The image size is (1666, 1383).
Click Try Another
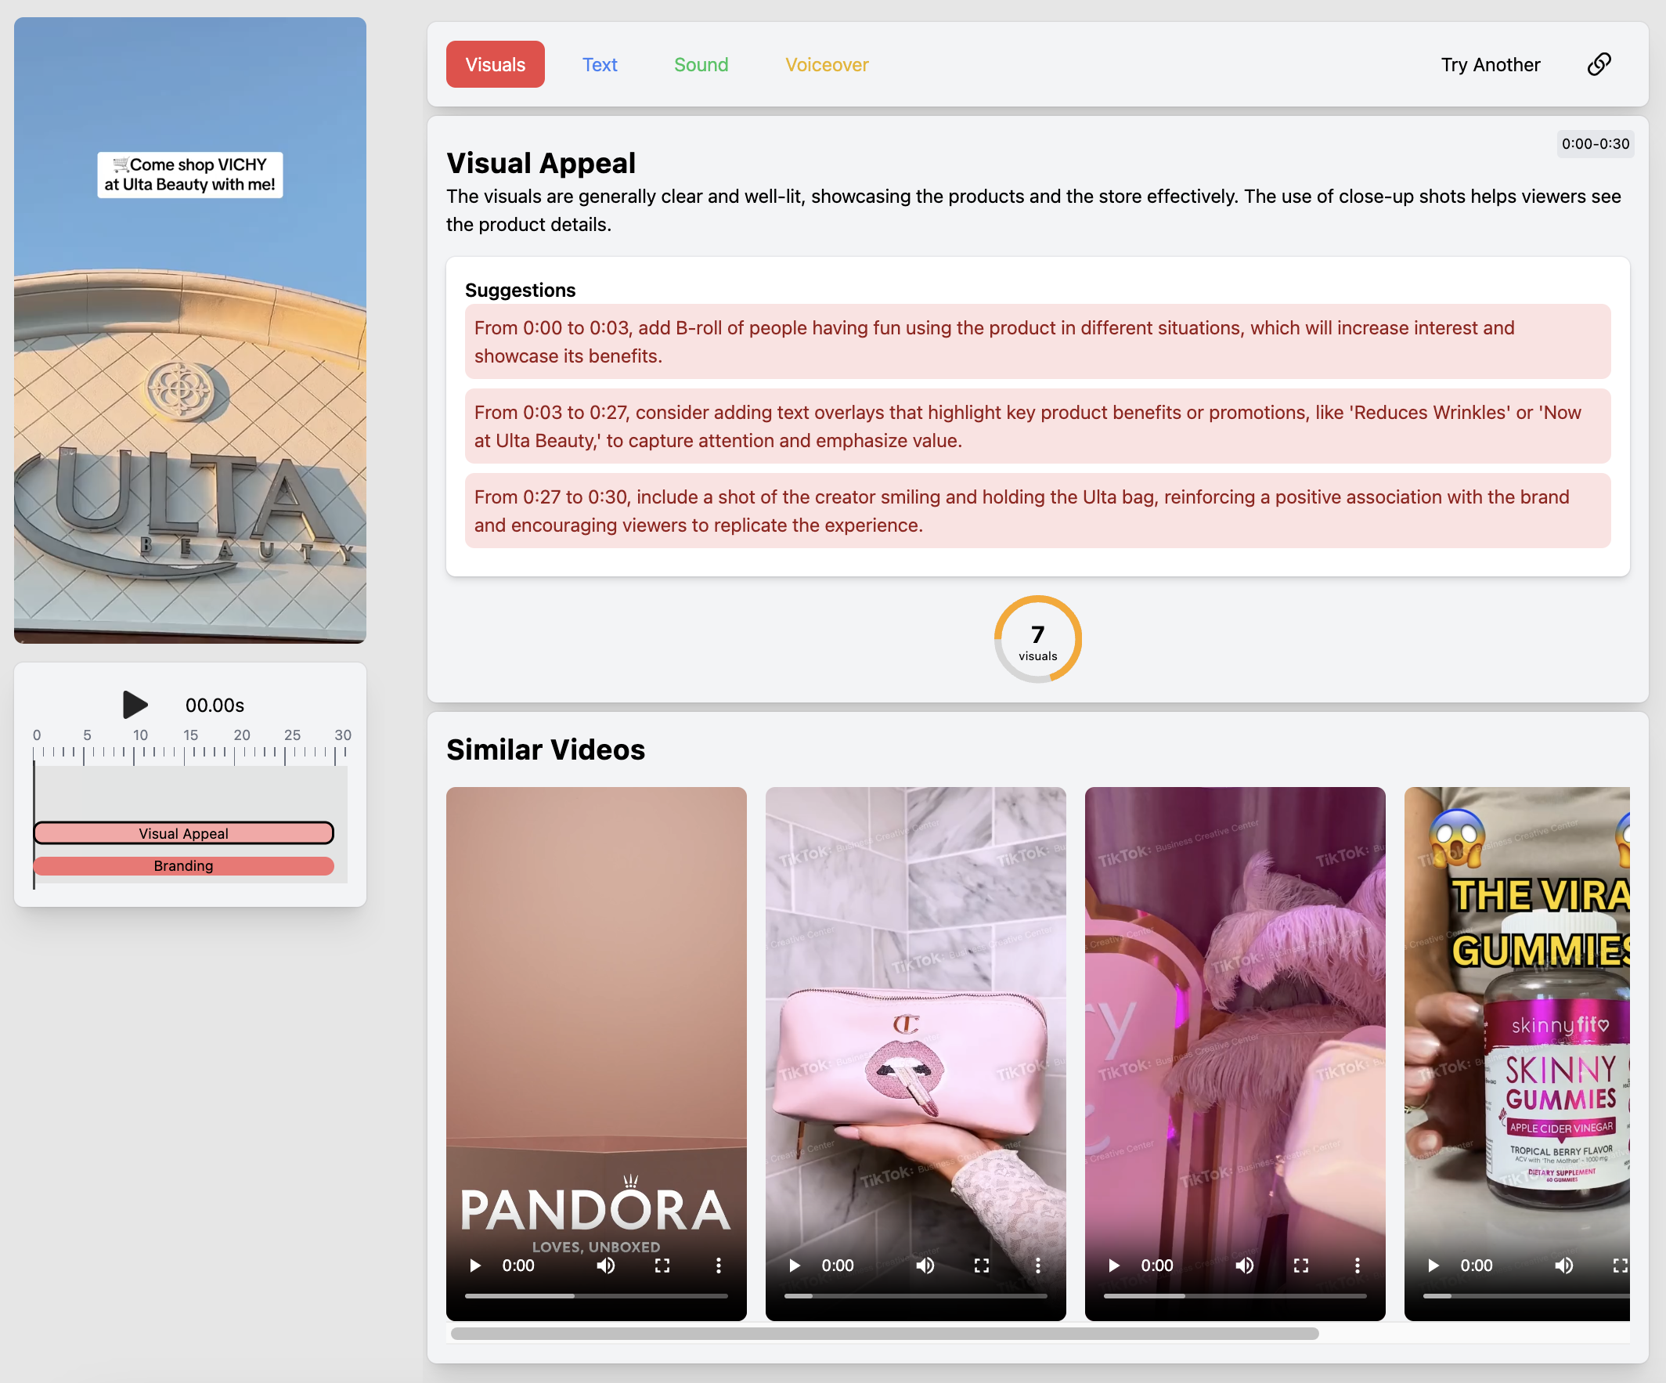tap(1491, 64)
